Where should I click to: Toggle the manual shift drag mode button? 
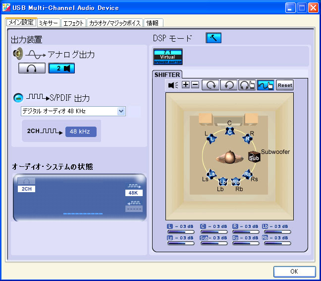[266, 85]
